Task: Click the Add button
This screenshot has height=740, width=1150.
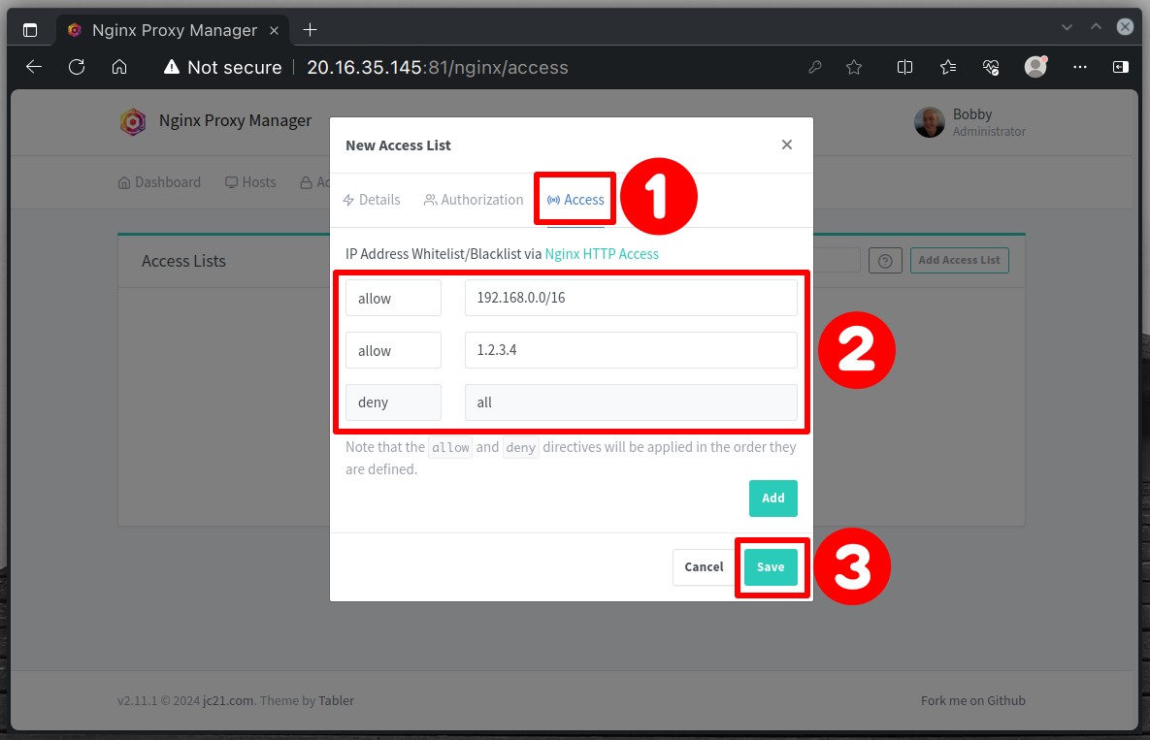Action: tap(773, 499)
